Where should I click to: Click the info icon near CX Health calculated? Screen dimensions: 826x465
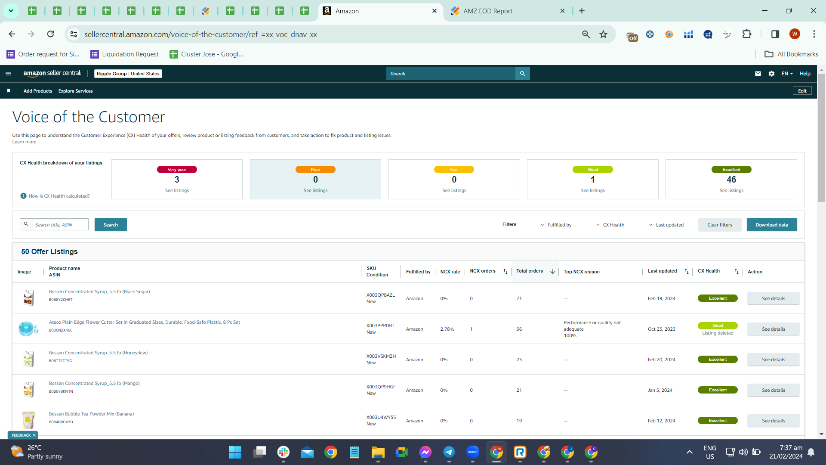click(24, 196)
